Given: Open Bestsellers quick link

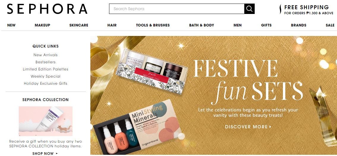Looking at the screenshot, I should point(45,62).
